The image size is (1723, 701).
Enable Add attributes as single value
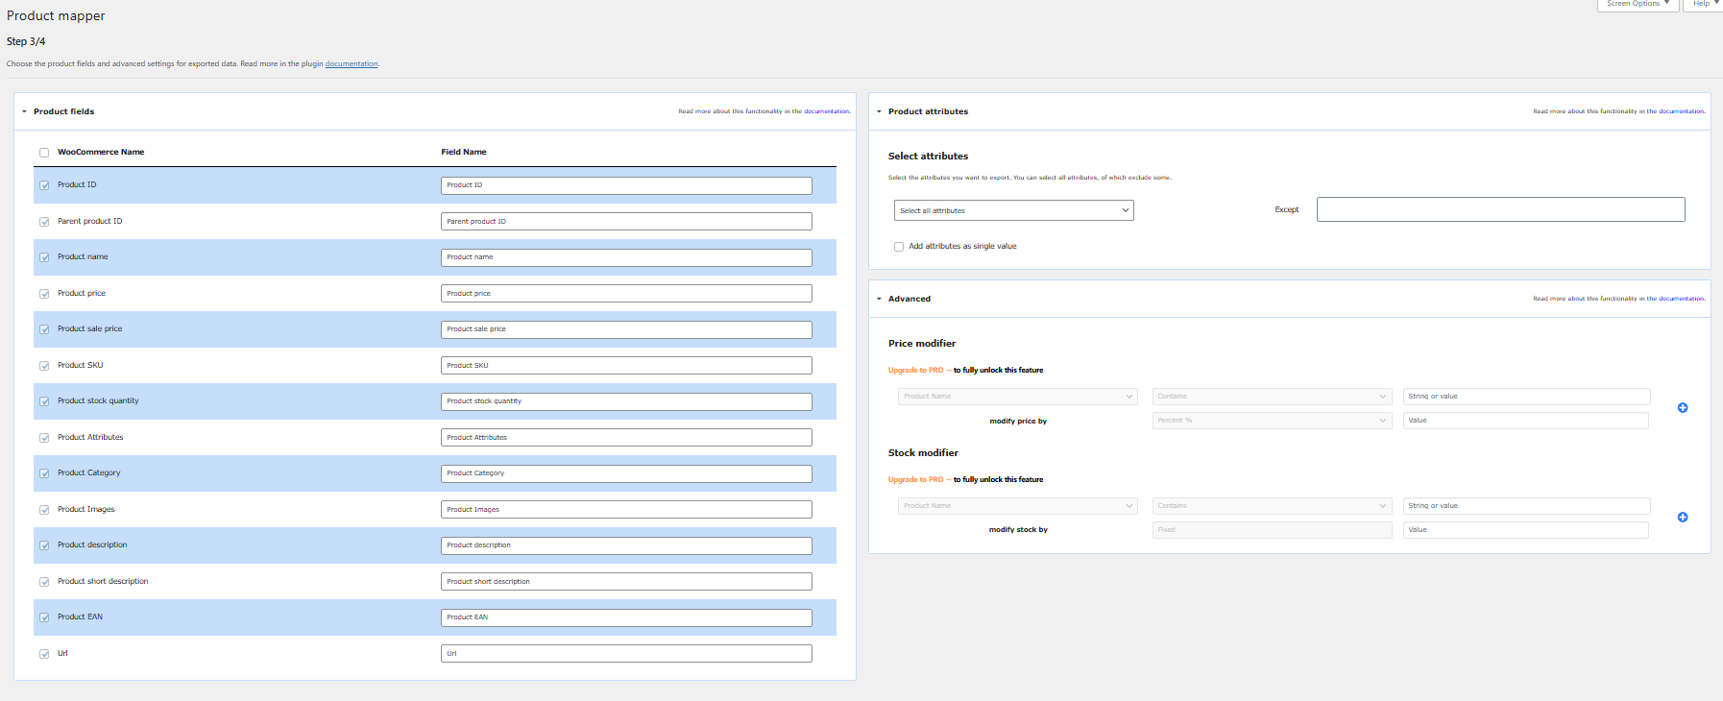click(x=899, y=247)
